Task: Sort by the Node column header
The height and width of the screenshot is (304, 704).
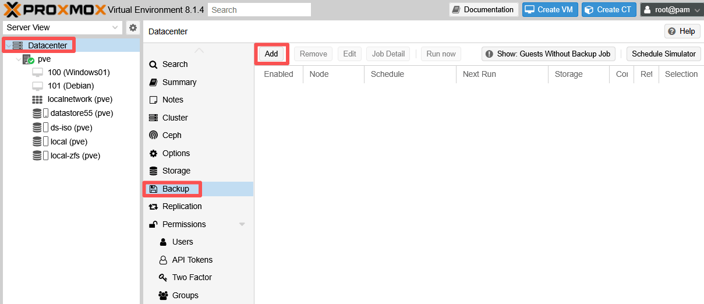Action: click(x=334, y=74)
